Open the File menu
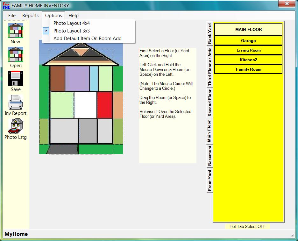The height and width of the screenshot is (241, 298). (12, 16)
